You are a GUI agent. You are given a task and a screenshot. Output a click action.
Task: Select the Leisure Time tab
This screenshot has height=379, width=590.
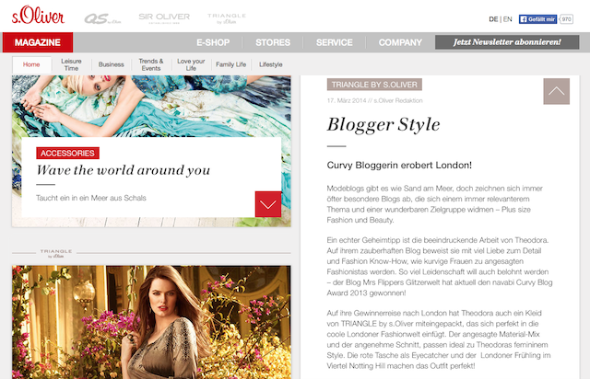point(71,64)
